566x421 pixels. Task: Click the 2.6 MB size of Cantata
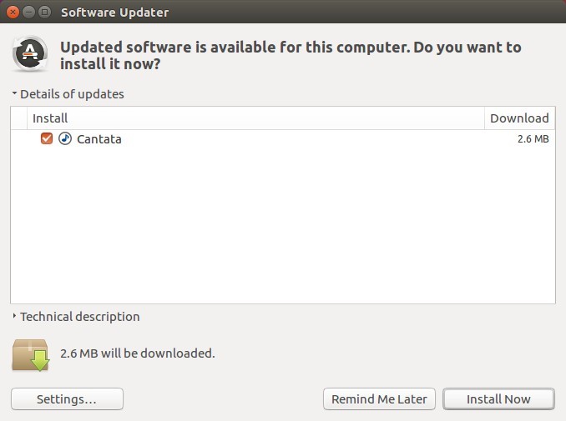point(533,138)
